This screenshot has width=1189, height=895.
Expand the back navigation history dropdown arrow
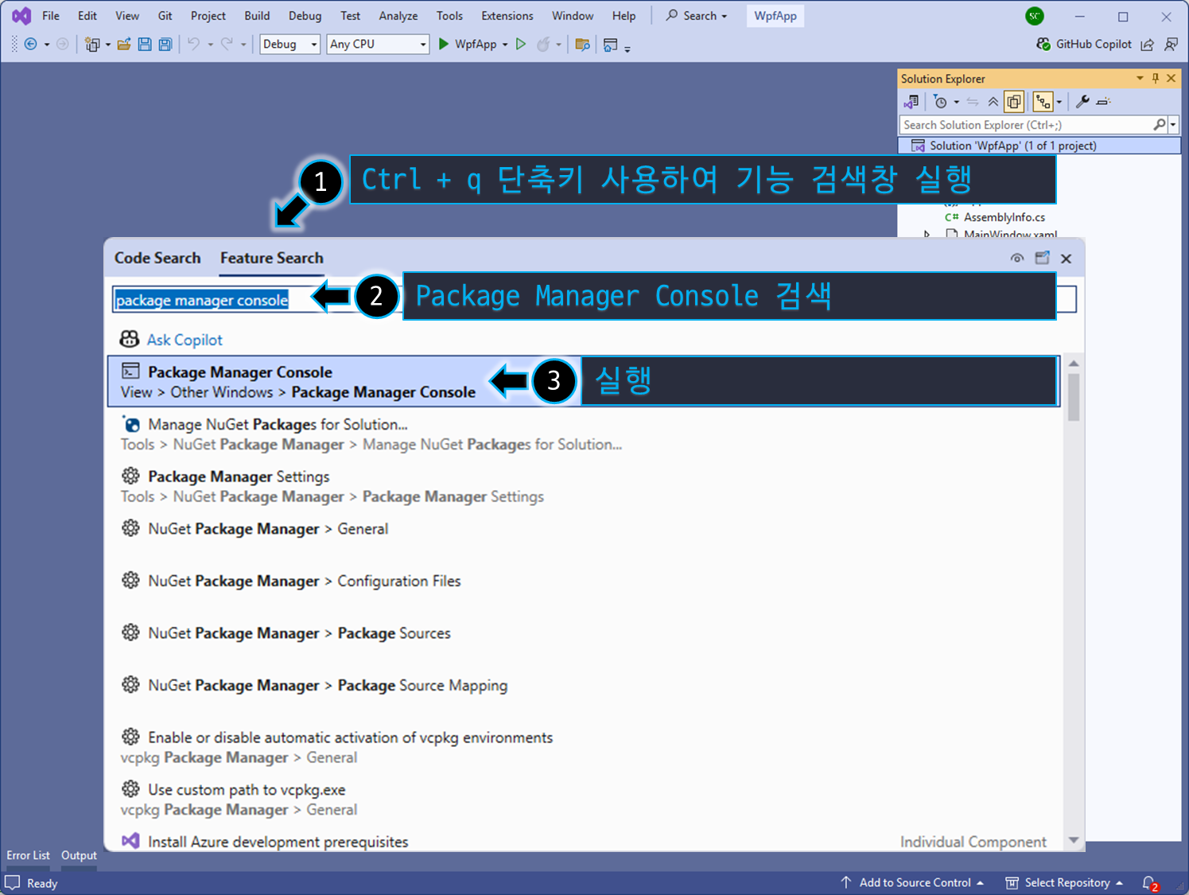[47, 45]
